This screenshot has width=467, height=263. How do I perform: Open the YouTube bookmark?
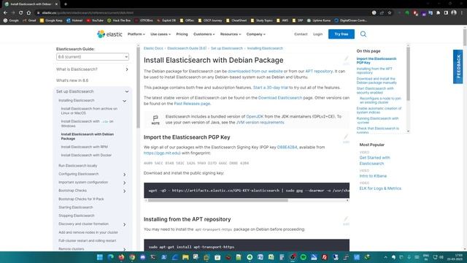[x=95, y=20]
